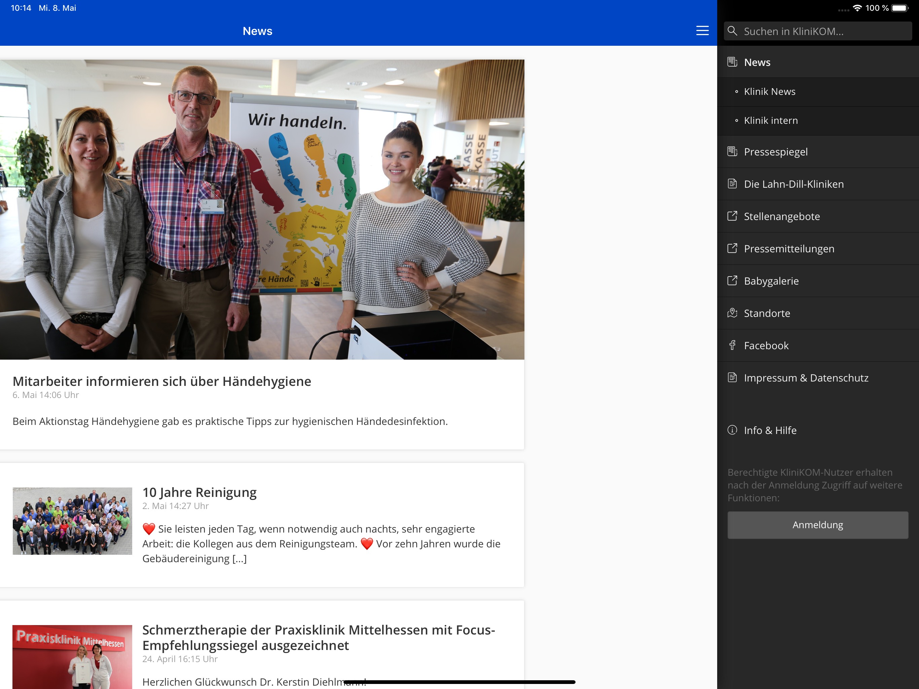Open the News menu section
Viewport: 919px width, 689px height.
[818, 62]
